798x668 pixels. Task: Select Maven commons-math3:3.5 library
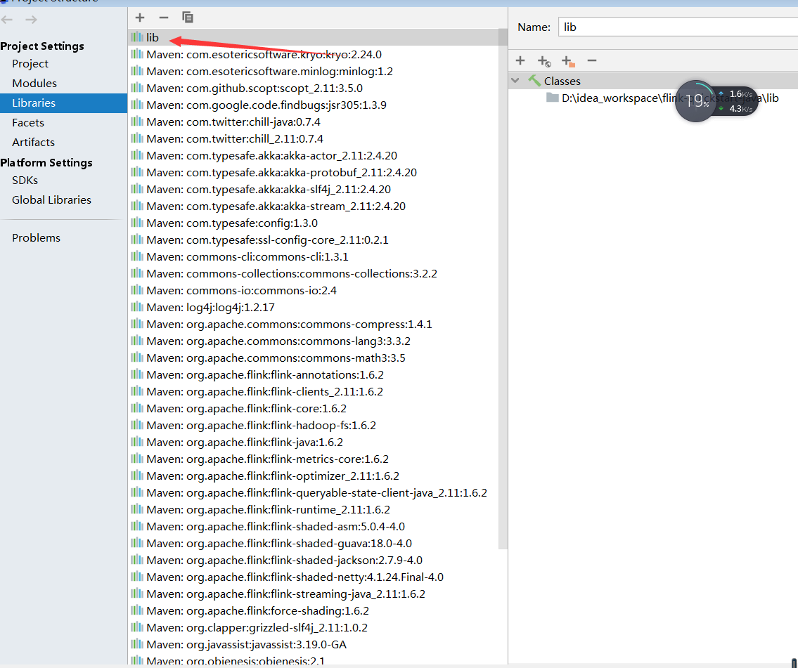tap(313, 358)
